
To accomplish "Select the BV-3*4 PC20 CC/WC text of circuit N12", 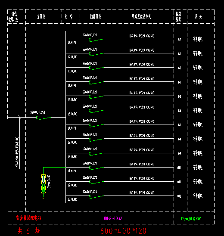I will (142, 193).
